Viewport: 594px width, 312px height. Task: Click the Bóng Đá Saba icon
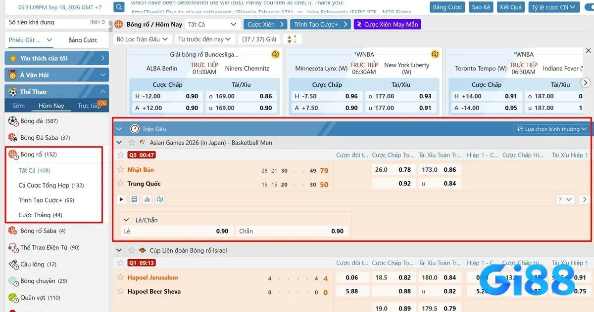coord(13,138)
